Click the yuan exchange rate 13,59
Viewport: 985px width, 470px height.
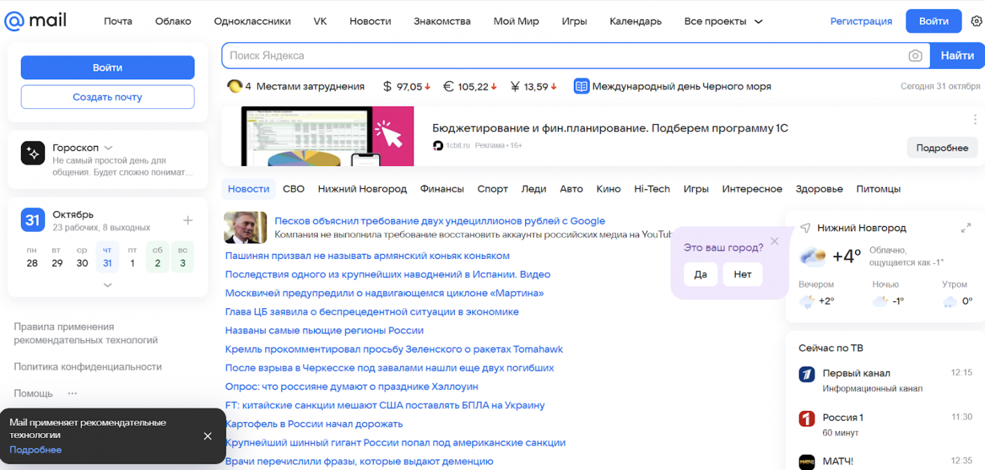click(x=534, y=87)
